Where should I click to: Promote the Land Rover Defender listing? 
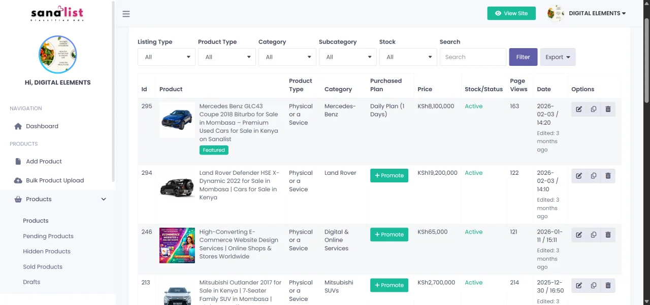pyautogui.click(x=389, y=176)
